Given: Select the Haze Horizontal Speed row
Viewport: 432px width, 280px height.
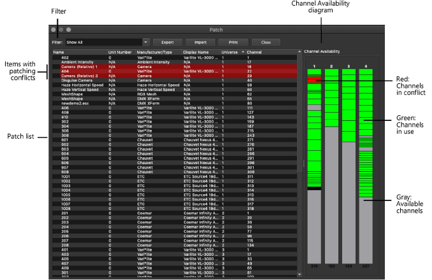Looking at the screenshot, I should [175, 85].
